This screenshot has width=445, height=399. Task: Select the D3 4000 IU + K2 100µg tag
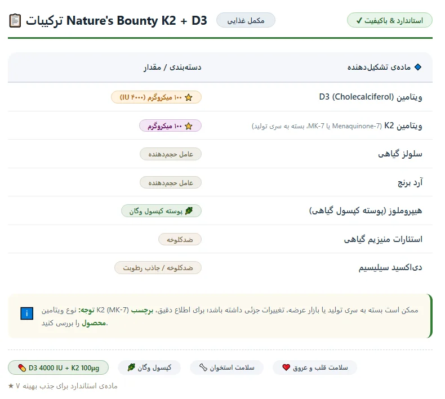pos(58,368)
